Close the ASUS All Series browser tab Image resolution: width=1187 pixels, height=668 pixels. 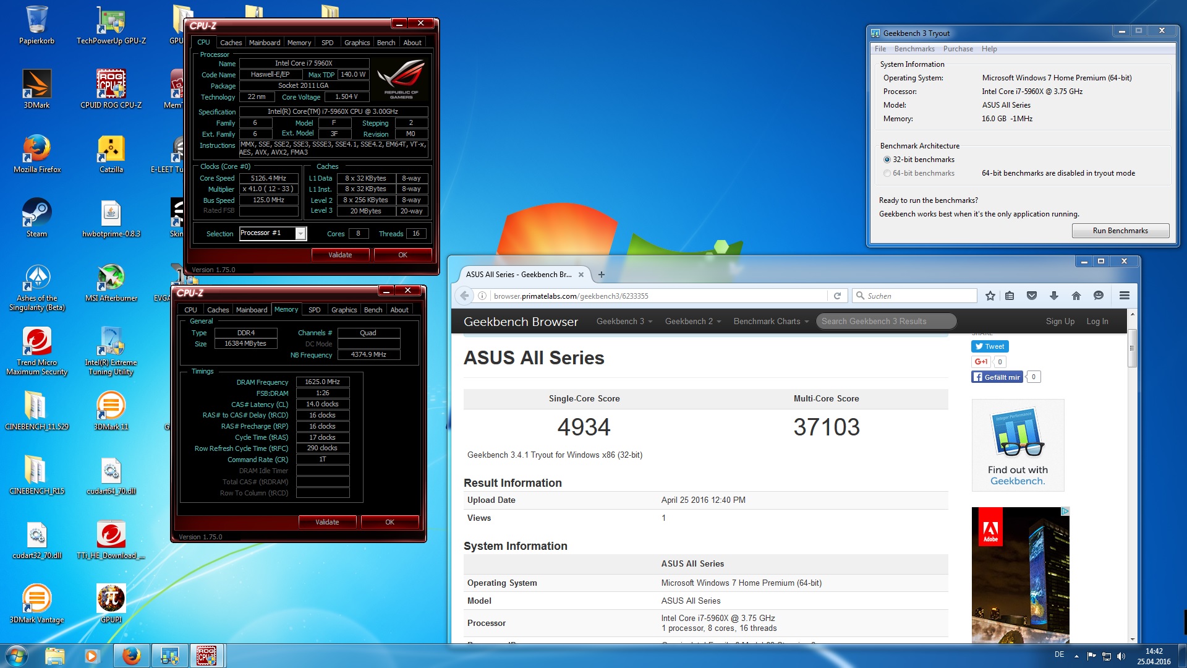[581, 275]
